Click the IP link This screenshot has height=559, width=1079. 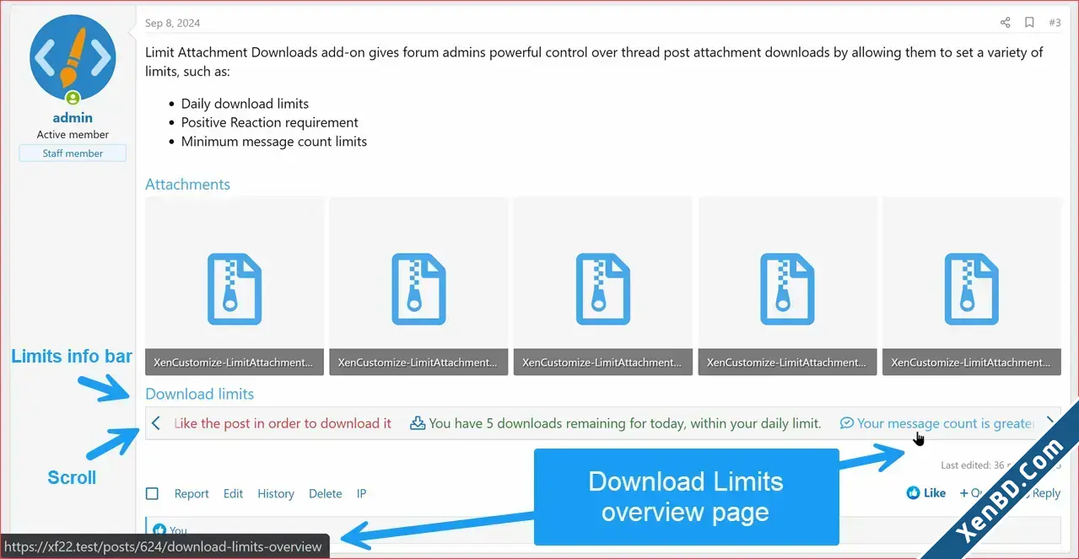pyautogui.click(x=361, y=493)
